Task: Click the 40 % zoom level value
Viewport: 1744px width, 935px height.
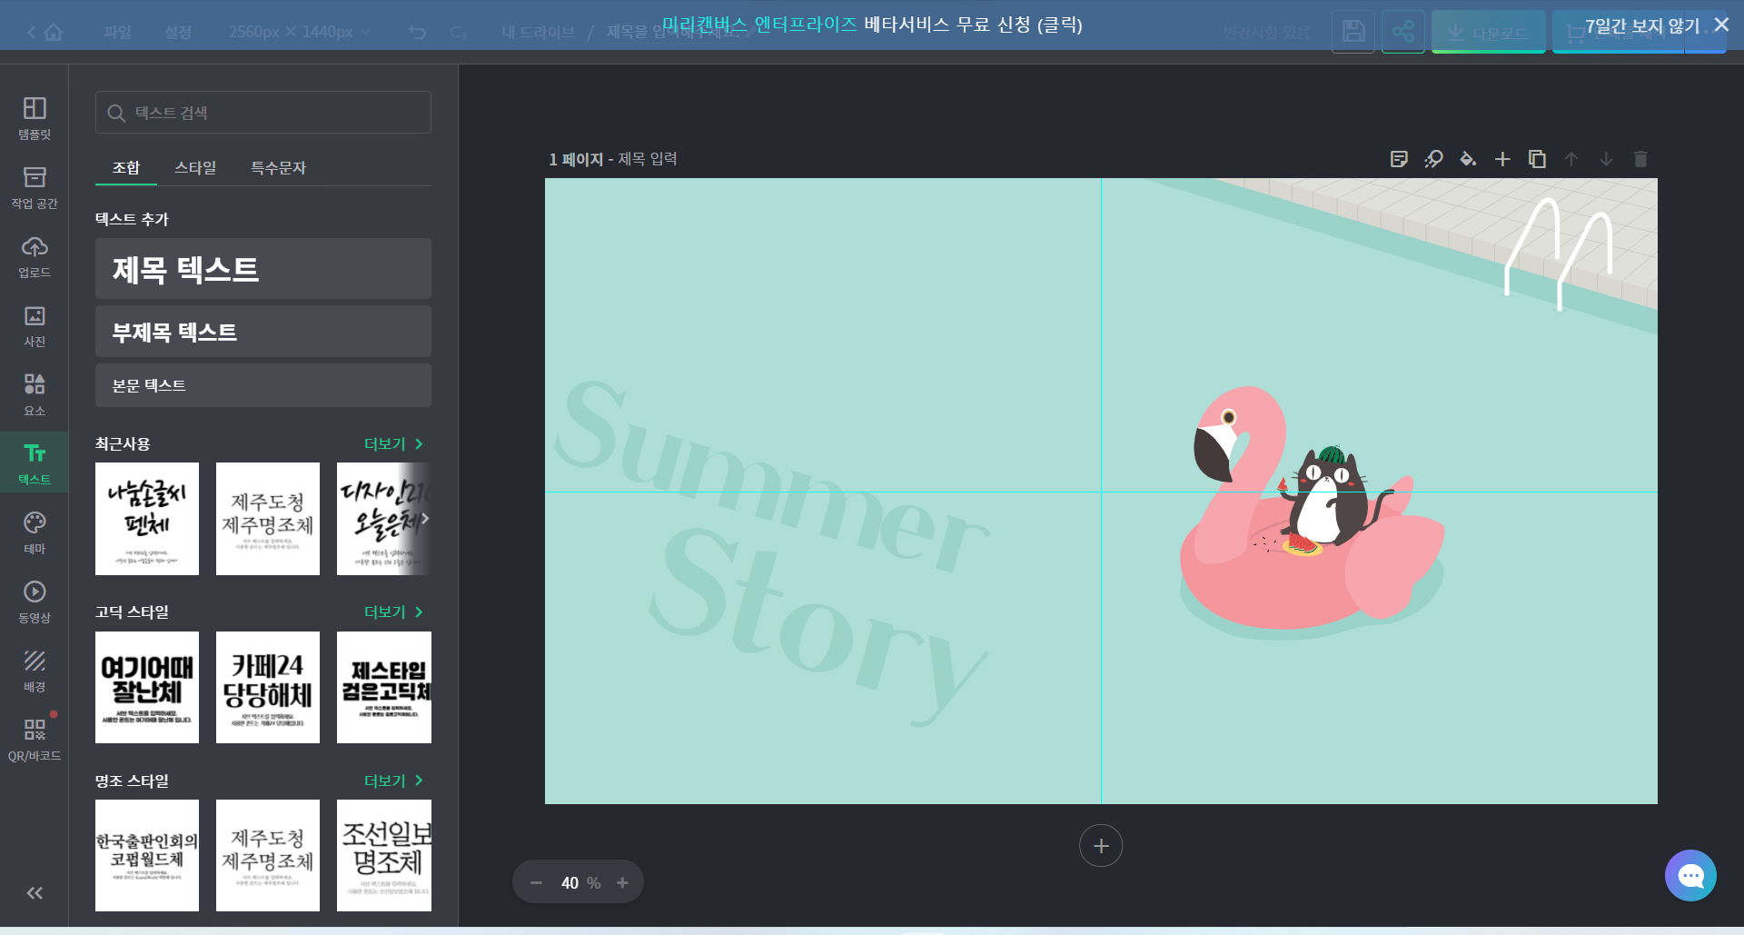Action: [x=580, y=883]
